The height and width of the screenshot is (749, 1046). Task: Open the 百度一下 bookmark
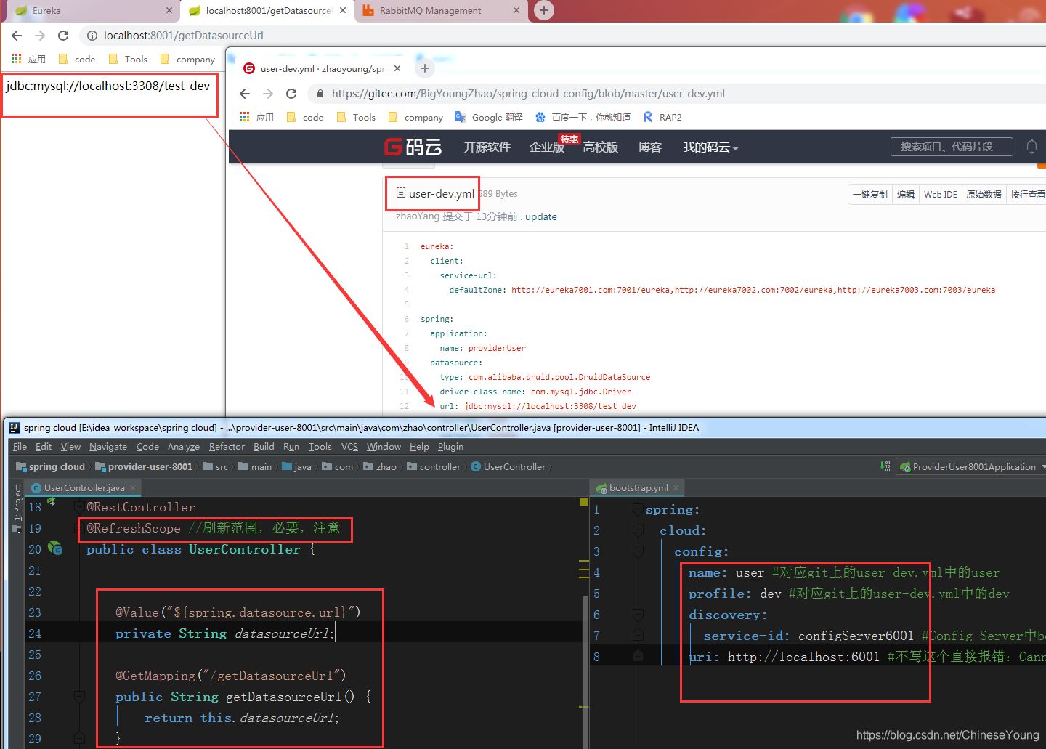(x=583, y=118)
